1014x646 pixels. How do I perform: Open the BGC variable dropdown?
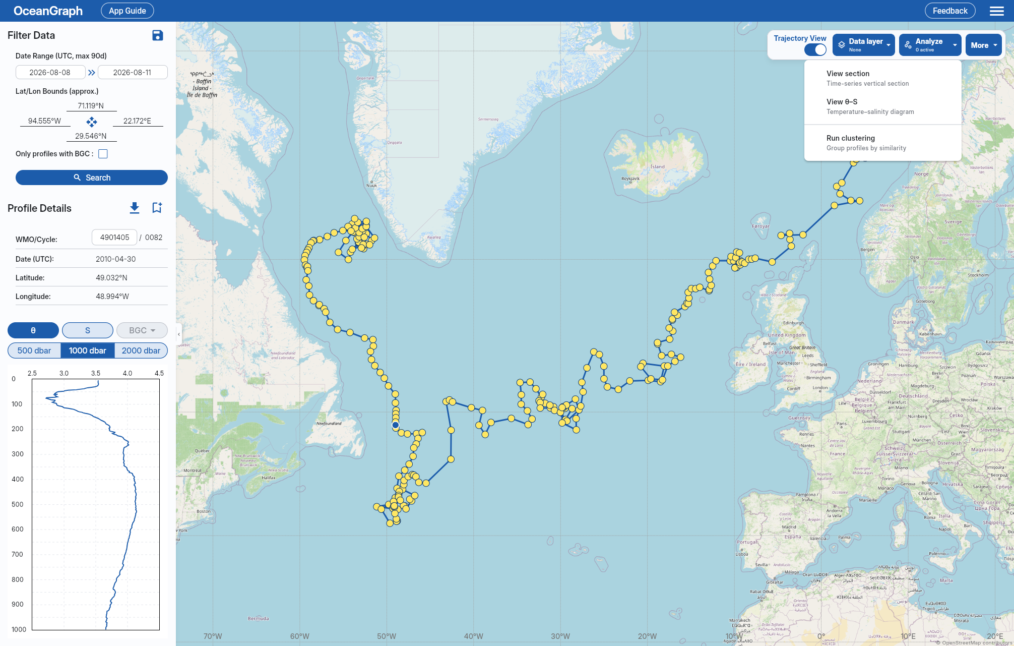point(142,330)
